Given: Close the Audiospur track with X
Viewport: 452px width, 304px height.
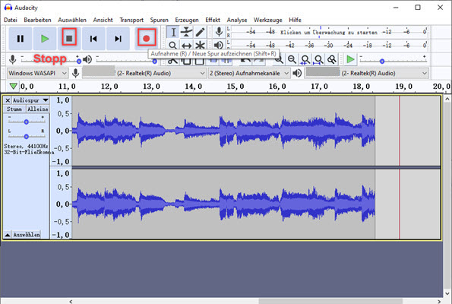Looking at the screenshot, I should [8, 100].
